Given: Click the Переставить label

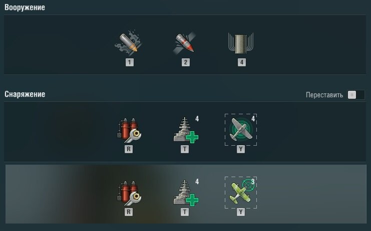Looking at the screenshot, I should (324, 95).
